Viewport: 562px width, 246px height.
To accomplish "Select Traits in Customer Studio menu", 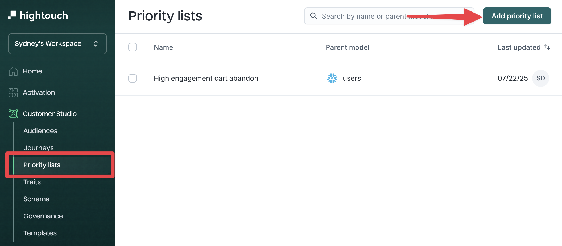I will [32, 182].
